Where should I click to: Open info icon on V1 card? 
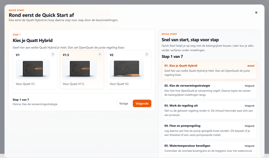point(53,54)
